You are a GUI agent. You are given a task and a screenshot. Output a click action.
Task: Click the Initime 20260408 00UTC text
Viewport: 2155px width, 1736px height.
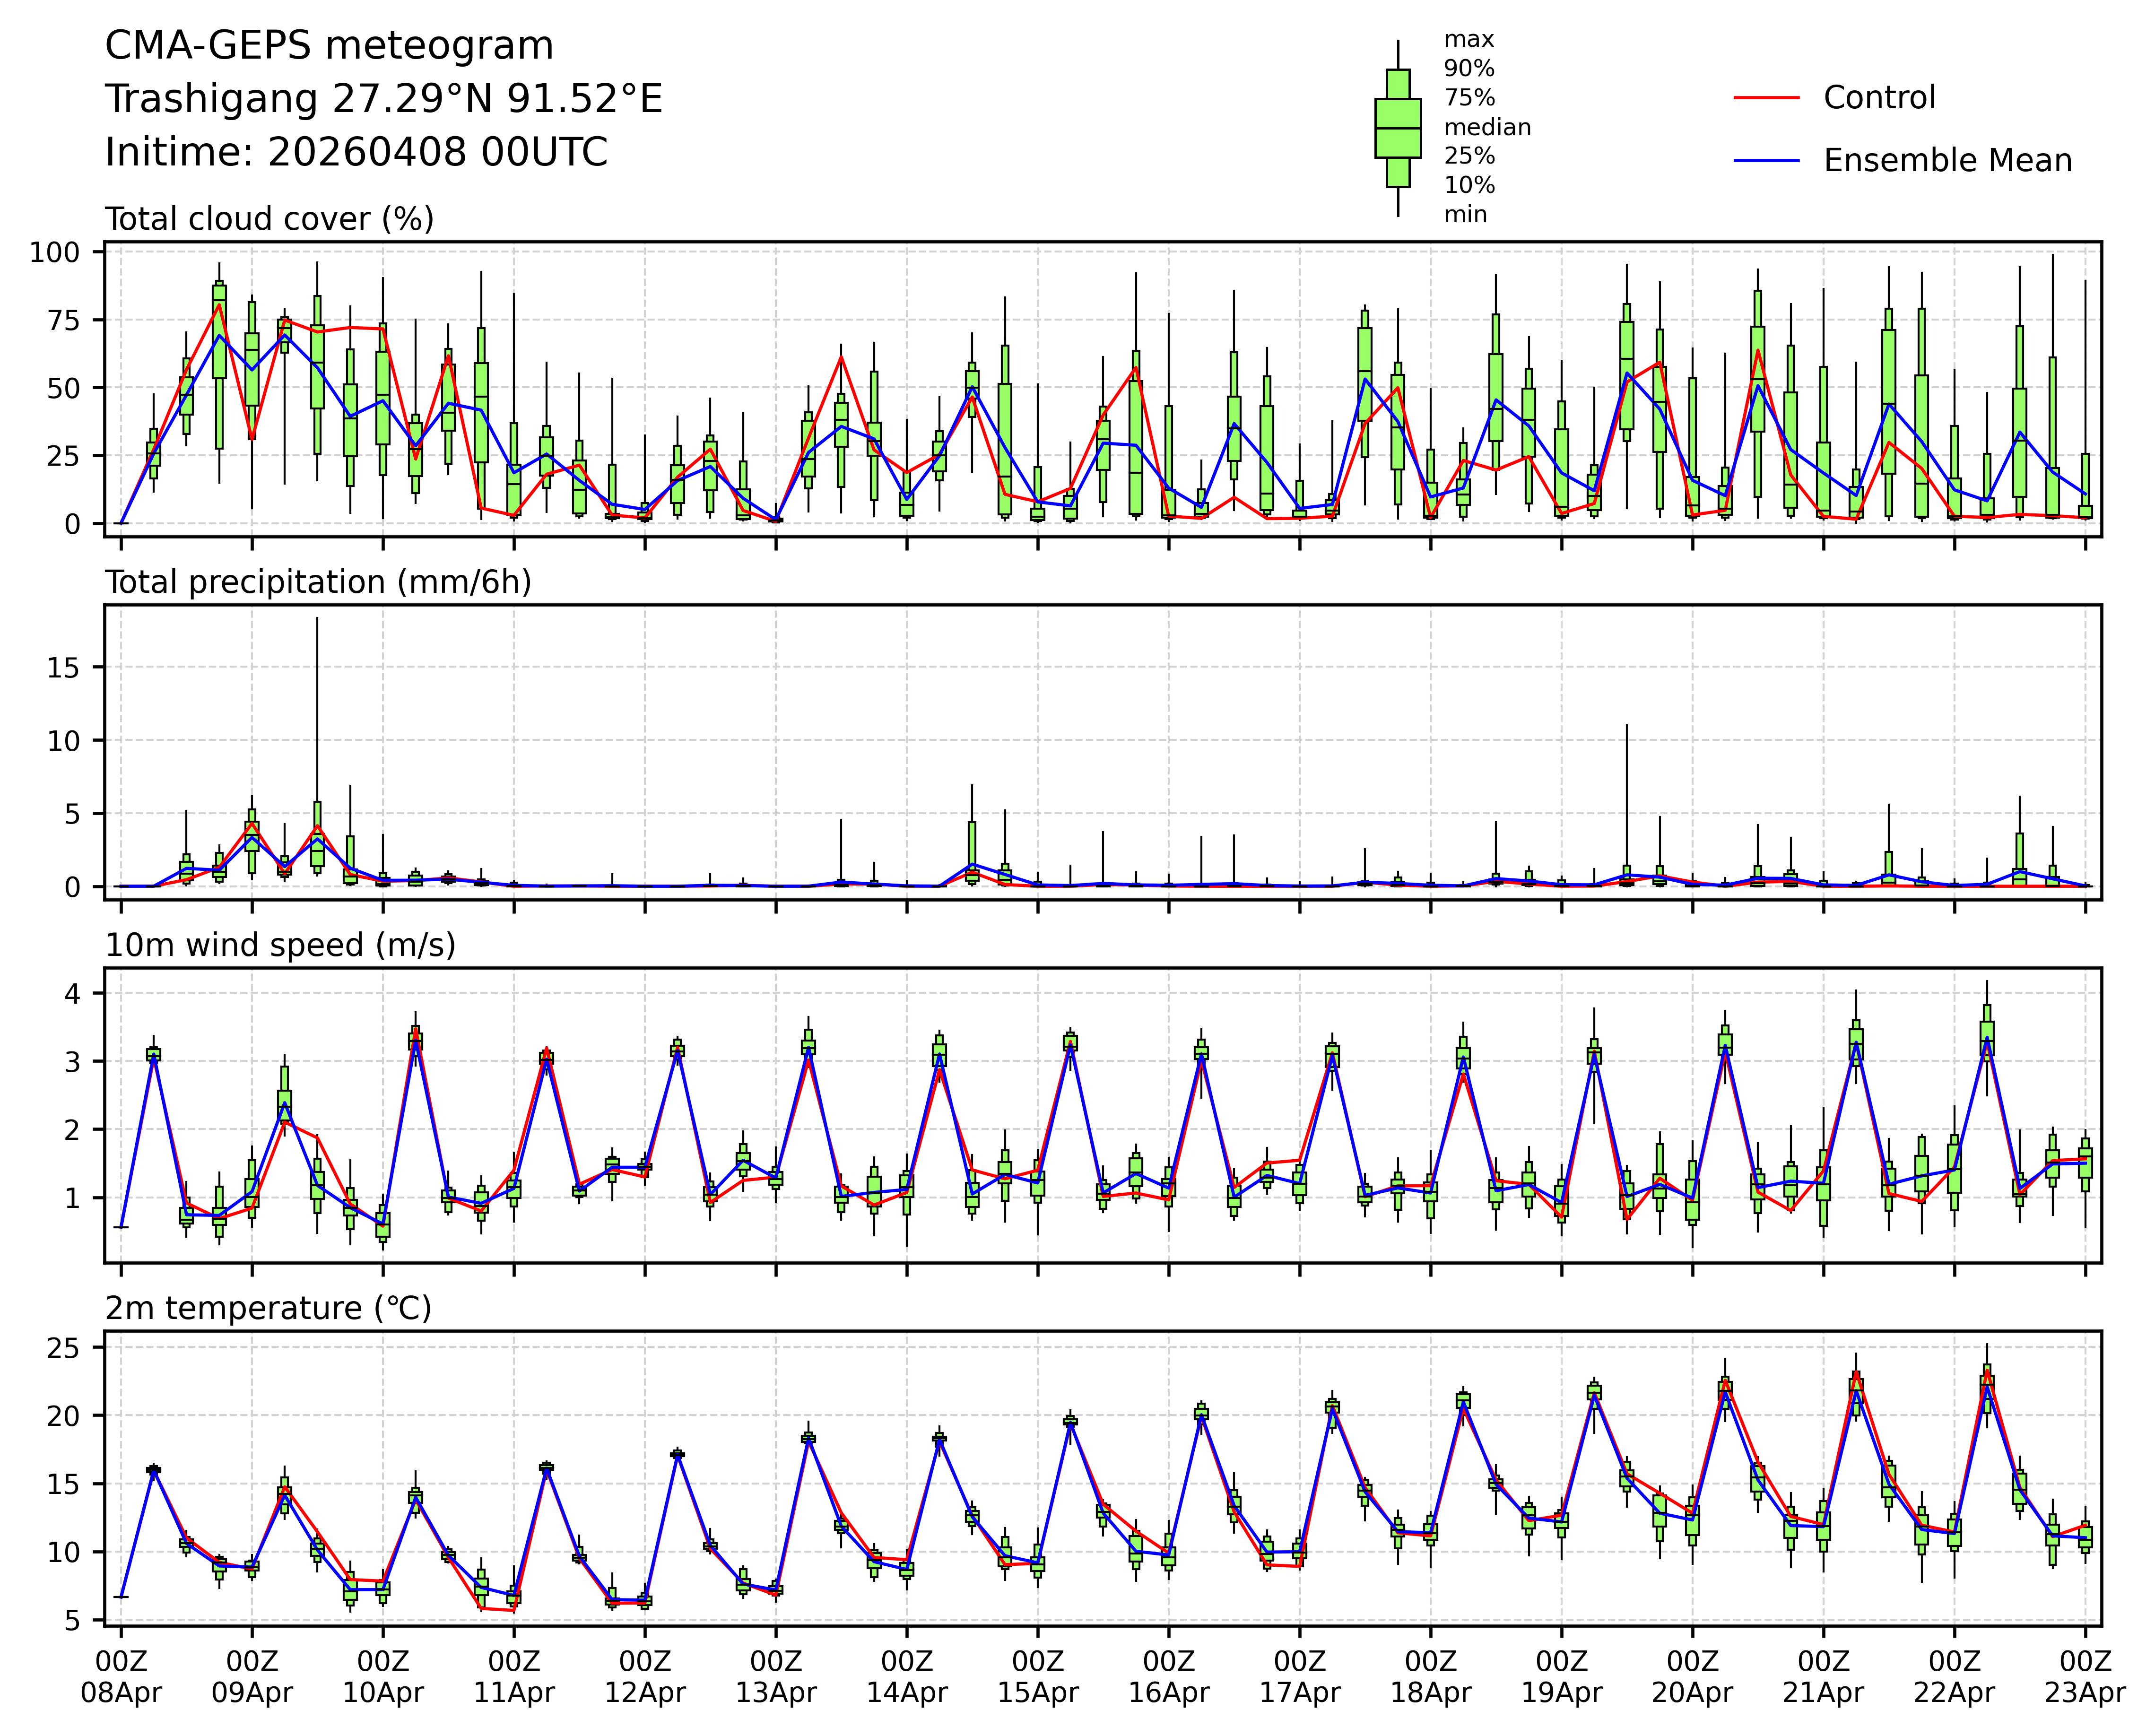click(x=356, y=153)
